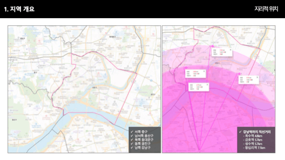Toggle the checkmark beside 강남역까지 직선거리
285x160 pixels.
[240, 132]
